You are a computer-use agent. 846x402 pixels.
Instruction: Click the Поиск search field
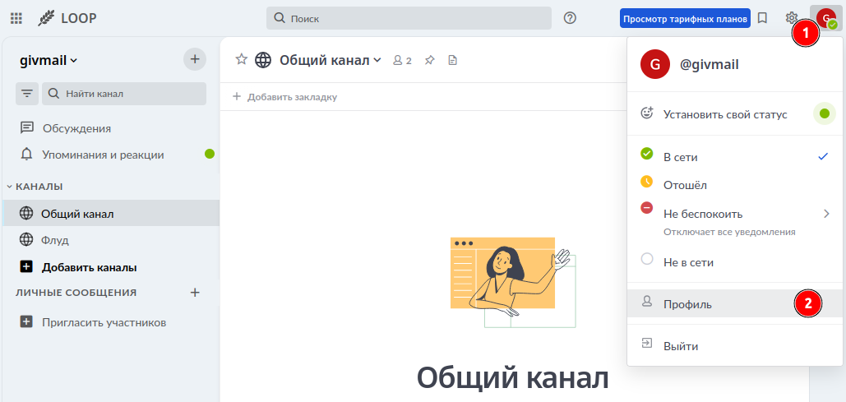point(409,18)
